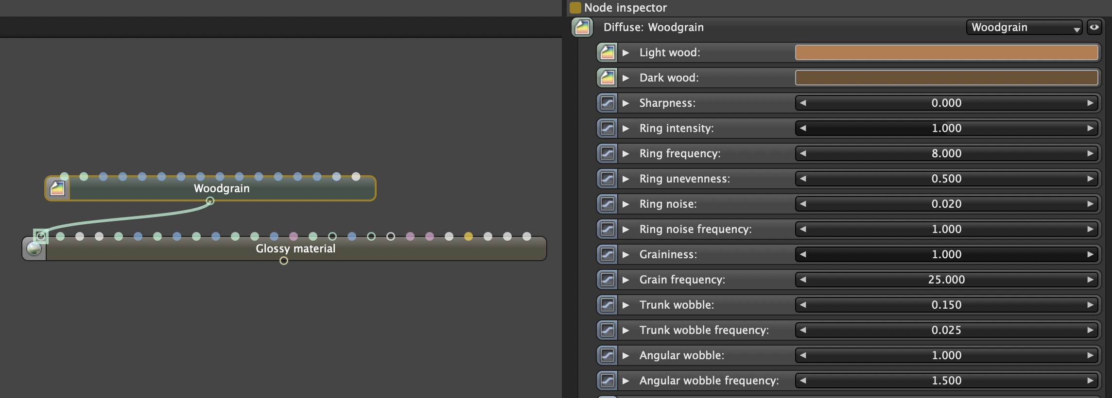
Task: Open the Woodgrain node type dropdown
Action: coord(1024,27)
